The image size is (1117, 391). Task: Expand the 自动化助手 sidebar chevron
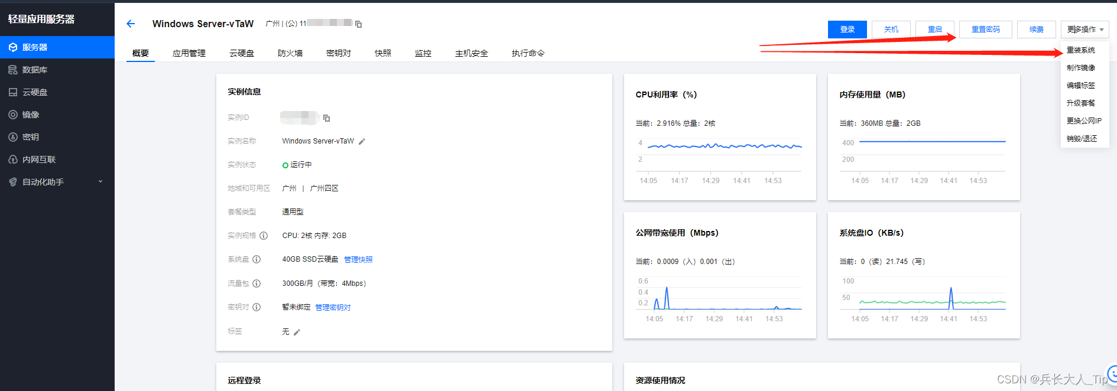[x=100, y=182]
